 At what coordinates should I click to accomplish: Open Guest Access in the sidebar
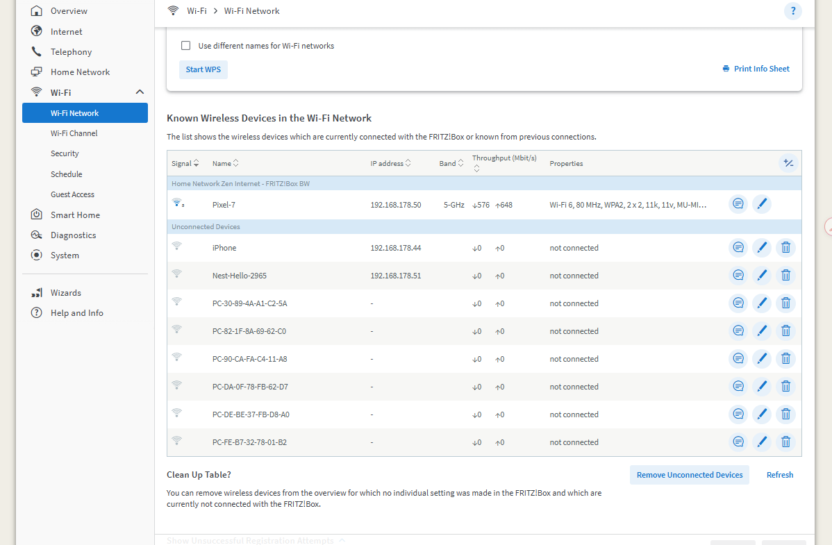[x=72, y=194]
